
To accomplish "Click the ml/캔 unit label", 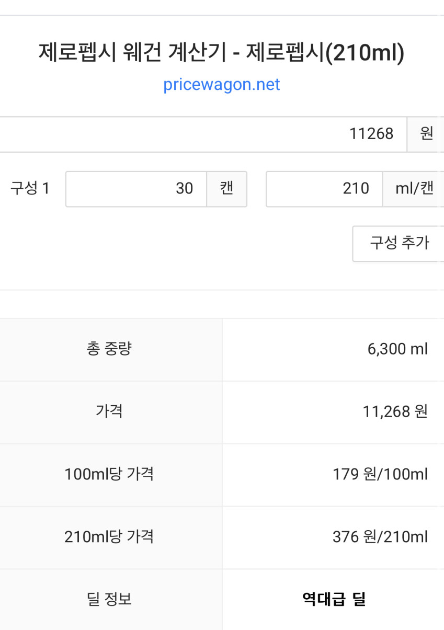I will (x=414, y=189).
